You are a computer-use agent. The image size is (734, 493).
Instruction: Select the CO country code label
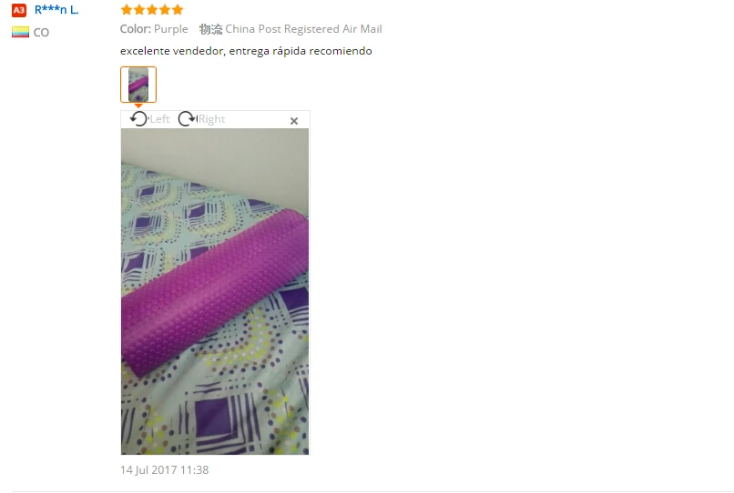(41, 32)
